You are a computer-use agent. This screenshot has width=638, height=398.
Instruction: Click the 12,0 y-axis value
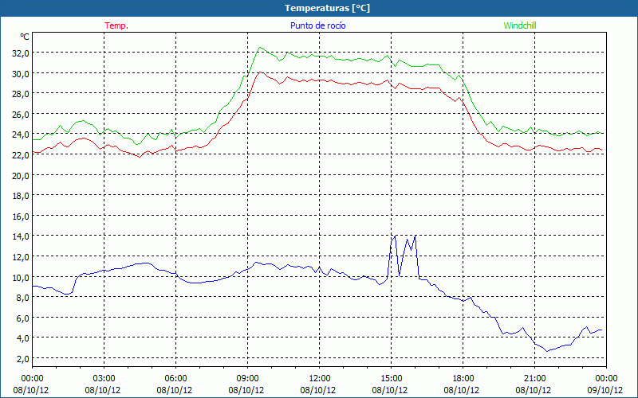coord(21,256)
